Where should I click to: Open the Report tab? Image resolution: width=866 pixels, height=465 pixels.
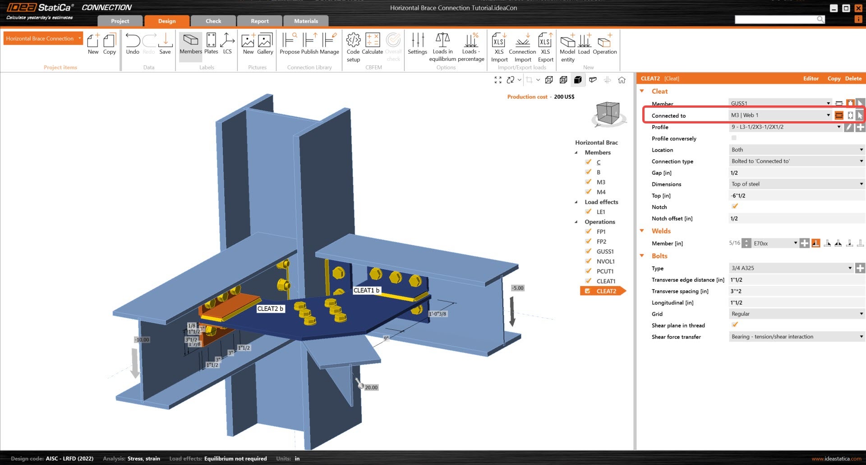259,21
